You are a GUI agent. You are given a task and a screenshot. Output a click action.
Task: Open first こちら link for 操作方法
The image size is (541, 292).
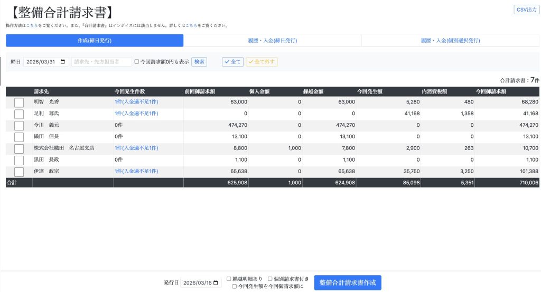[x=31, y=25]
